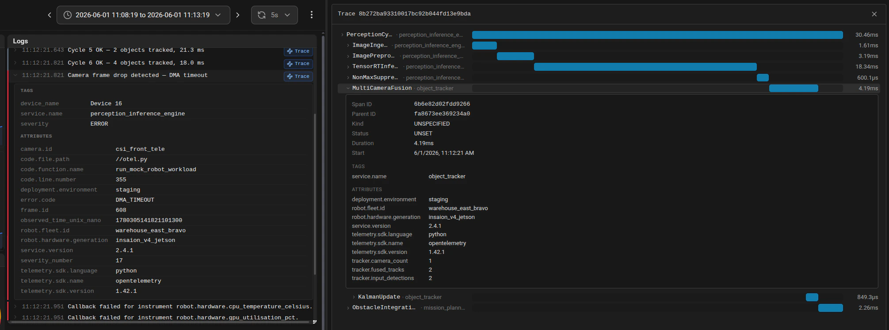Expand the gpu_utilisation_pct callback failed log
The height and width of the screenshot is (330, 889).
tap(15, 317)
